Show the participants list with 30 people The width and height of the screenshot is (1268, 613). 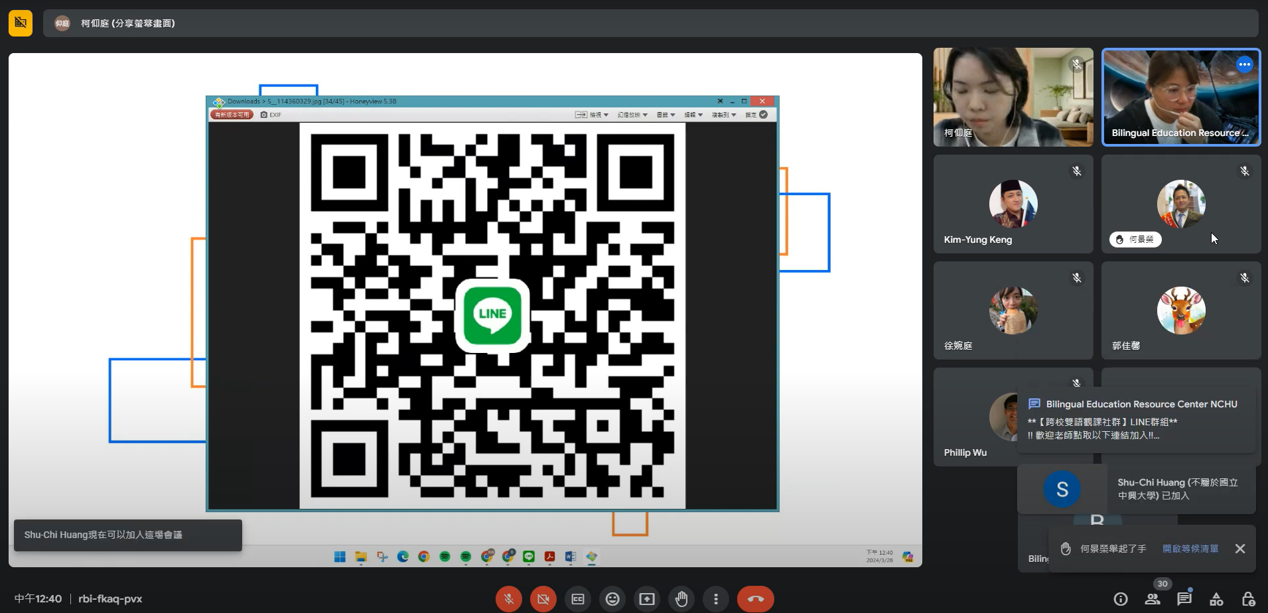click(x=1153, y=599)
